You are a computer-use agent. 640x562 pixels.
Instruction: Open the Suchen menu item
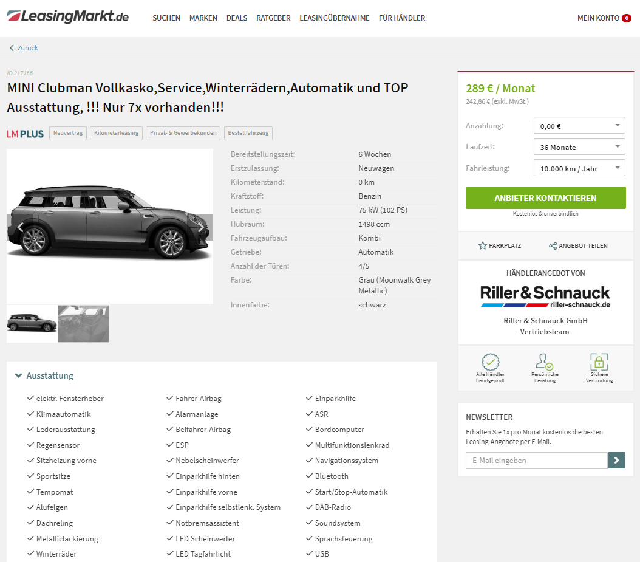(x=166, y=18)
